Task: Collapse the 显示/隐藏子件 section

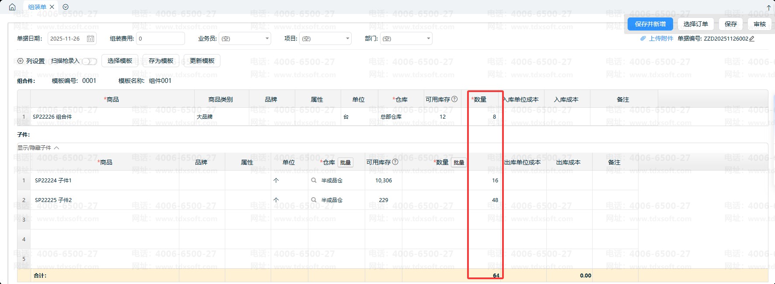Action: [x=56, y=148]
